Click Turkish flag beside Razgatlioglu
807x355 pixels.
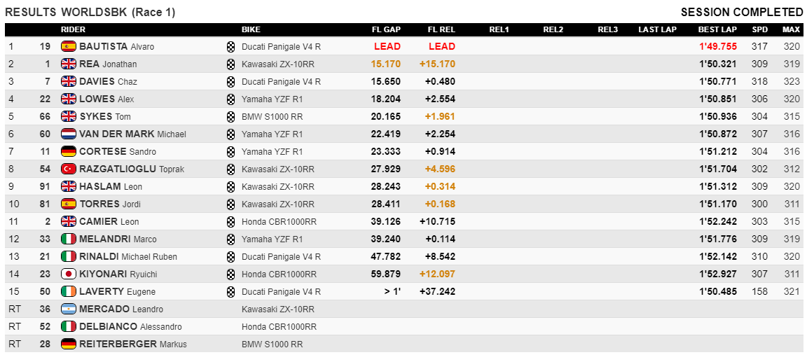coord(69,169)
